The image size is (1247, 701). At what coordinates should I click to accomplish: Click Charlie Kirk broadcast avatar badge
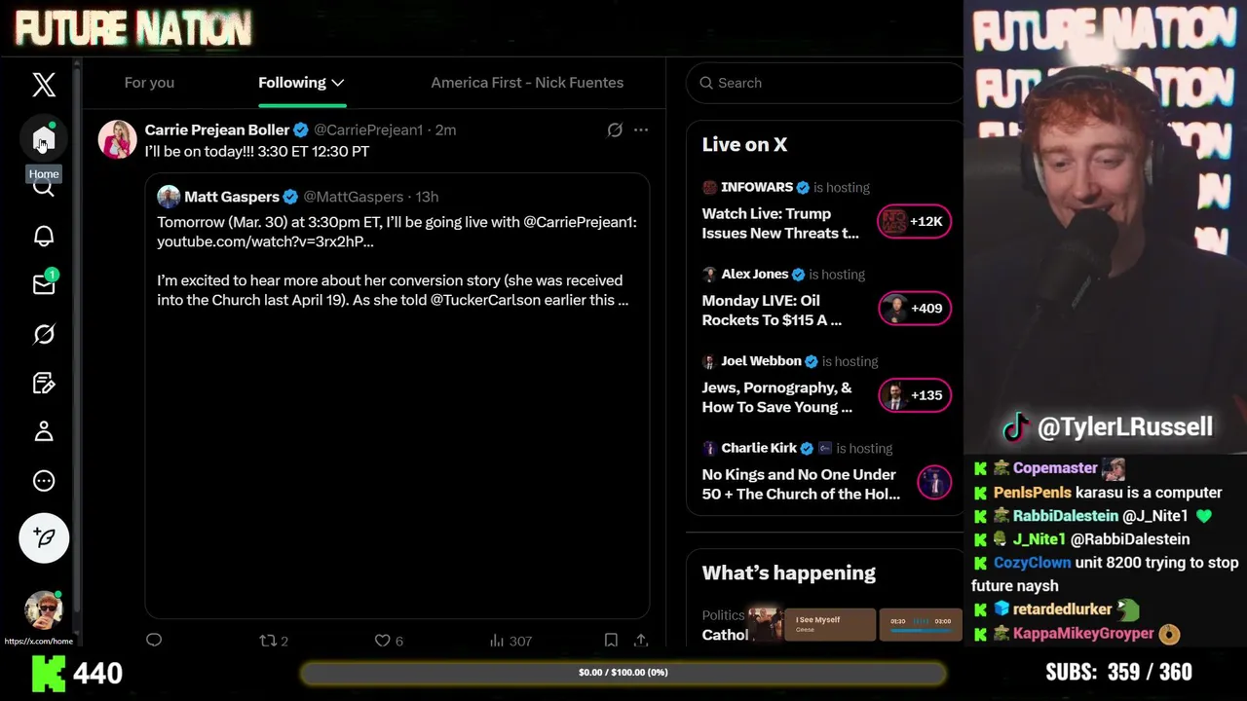point(933,482)
